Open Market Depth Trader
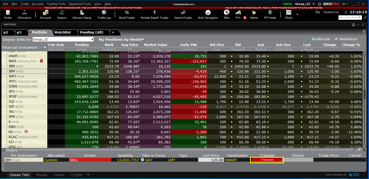The width and height of the screenshot is (369, 179). (154, 14)
